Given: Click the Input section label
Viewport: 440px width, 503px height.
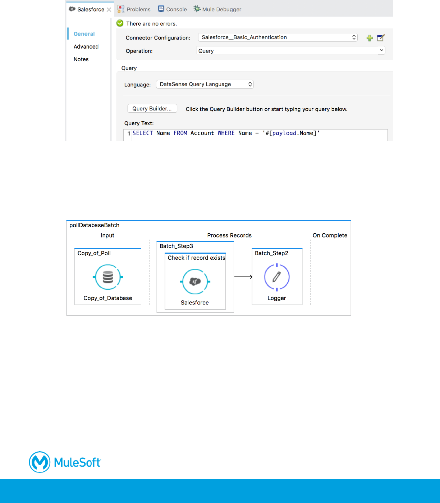Looking at the screenshot, I should 107,235.
